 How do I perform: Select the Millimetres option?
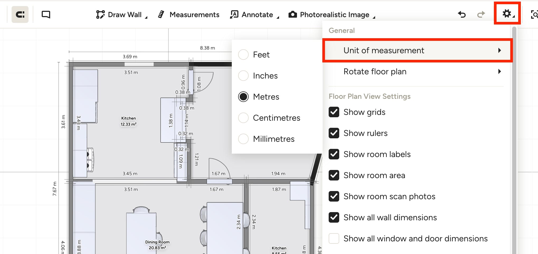[274, 139]
